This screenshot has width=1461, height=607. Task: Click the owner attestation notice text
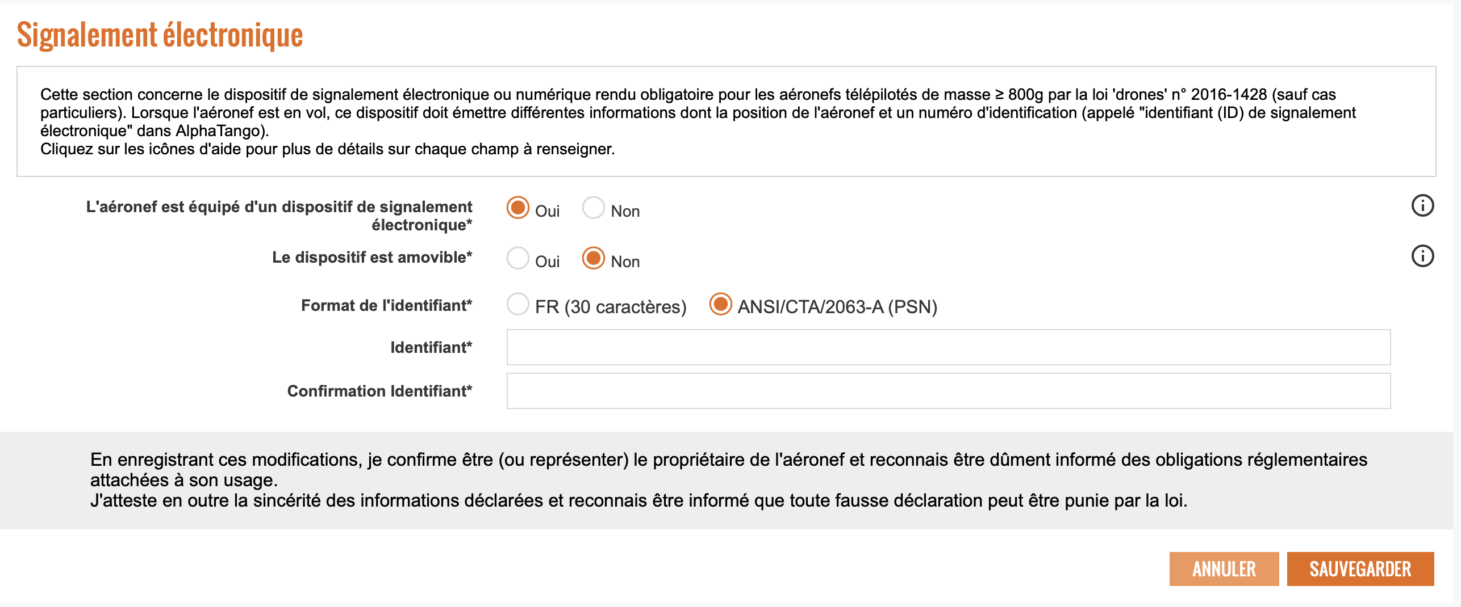[x=728, y=480]
